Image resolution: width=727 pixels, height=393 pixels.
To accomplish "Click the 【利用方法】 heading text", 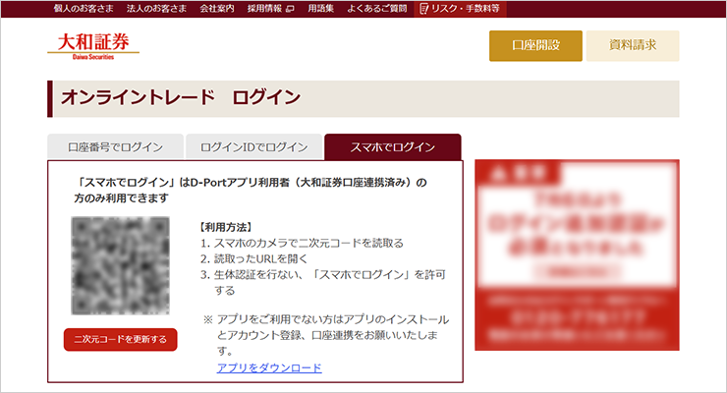I will coord(226,227).
